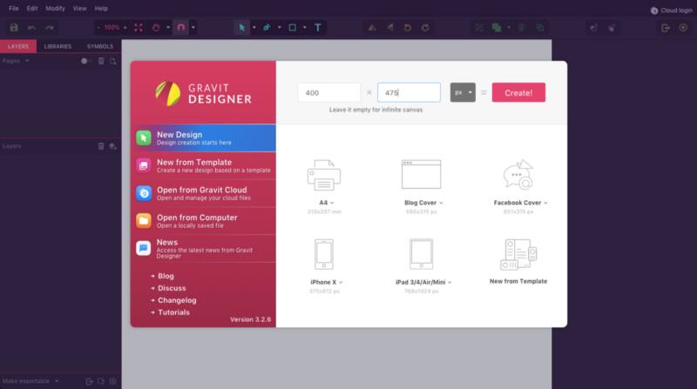Open the rotate canvas dropdown arrow
The height and width of the screenshot is (389, 697).
tap(168, 28)
